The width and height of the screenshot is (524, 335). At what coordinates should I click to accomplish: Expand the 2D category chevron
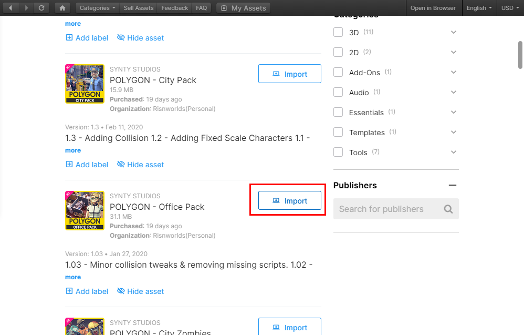[454, 52]
